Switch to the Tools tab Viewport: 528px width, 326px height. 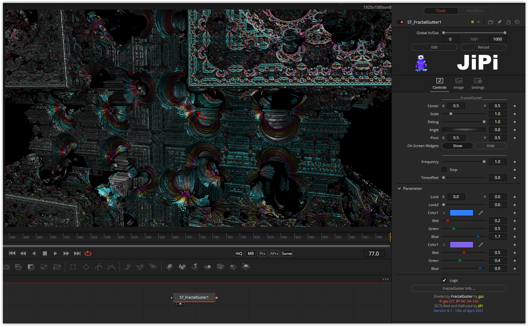(441, 11)
